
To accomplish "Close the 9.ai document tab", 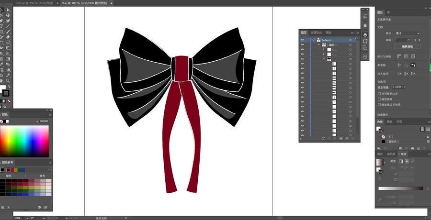I will (111, 3).
